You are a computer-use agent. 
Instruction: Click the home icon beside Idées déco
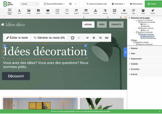click(x=3, y=25)
